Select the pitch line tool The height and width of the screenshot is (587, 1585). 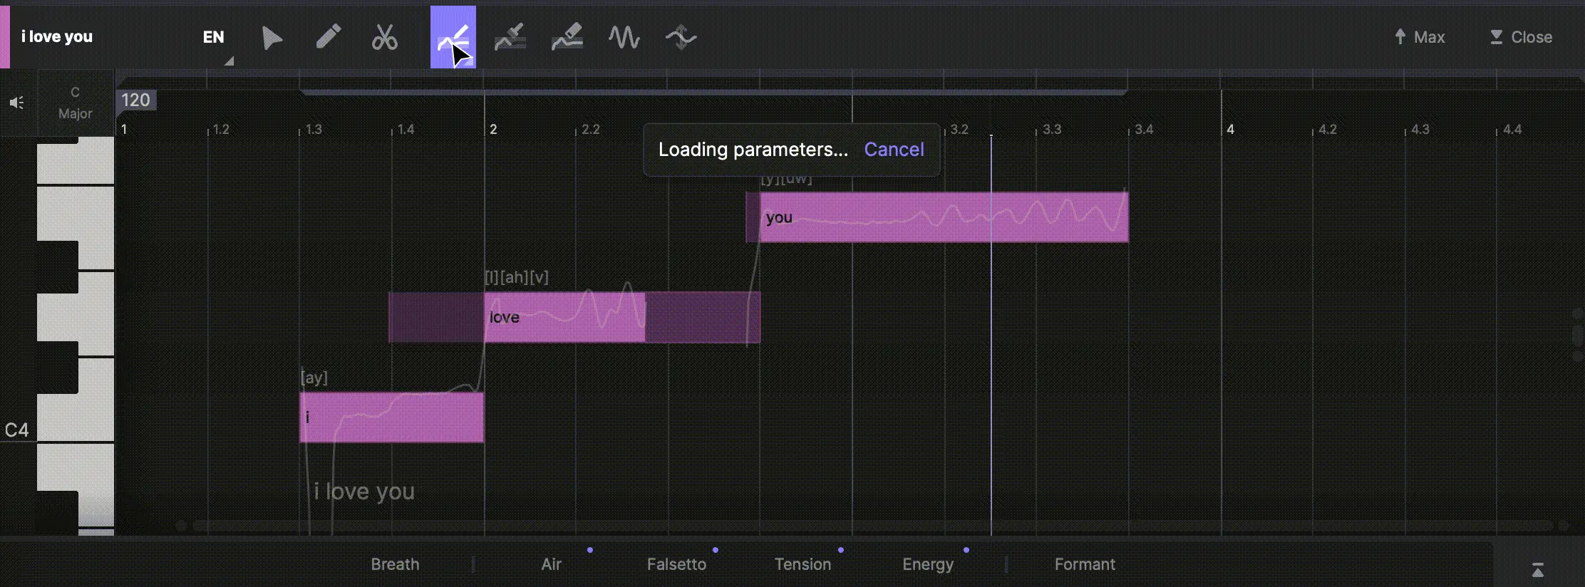coord(510,37)
